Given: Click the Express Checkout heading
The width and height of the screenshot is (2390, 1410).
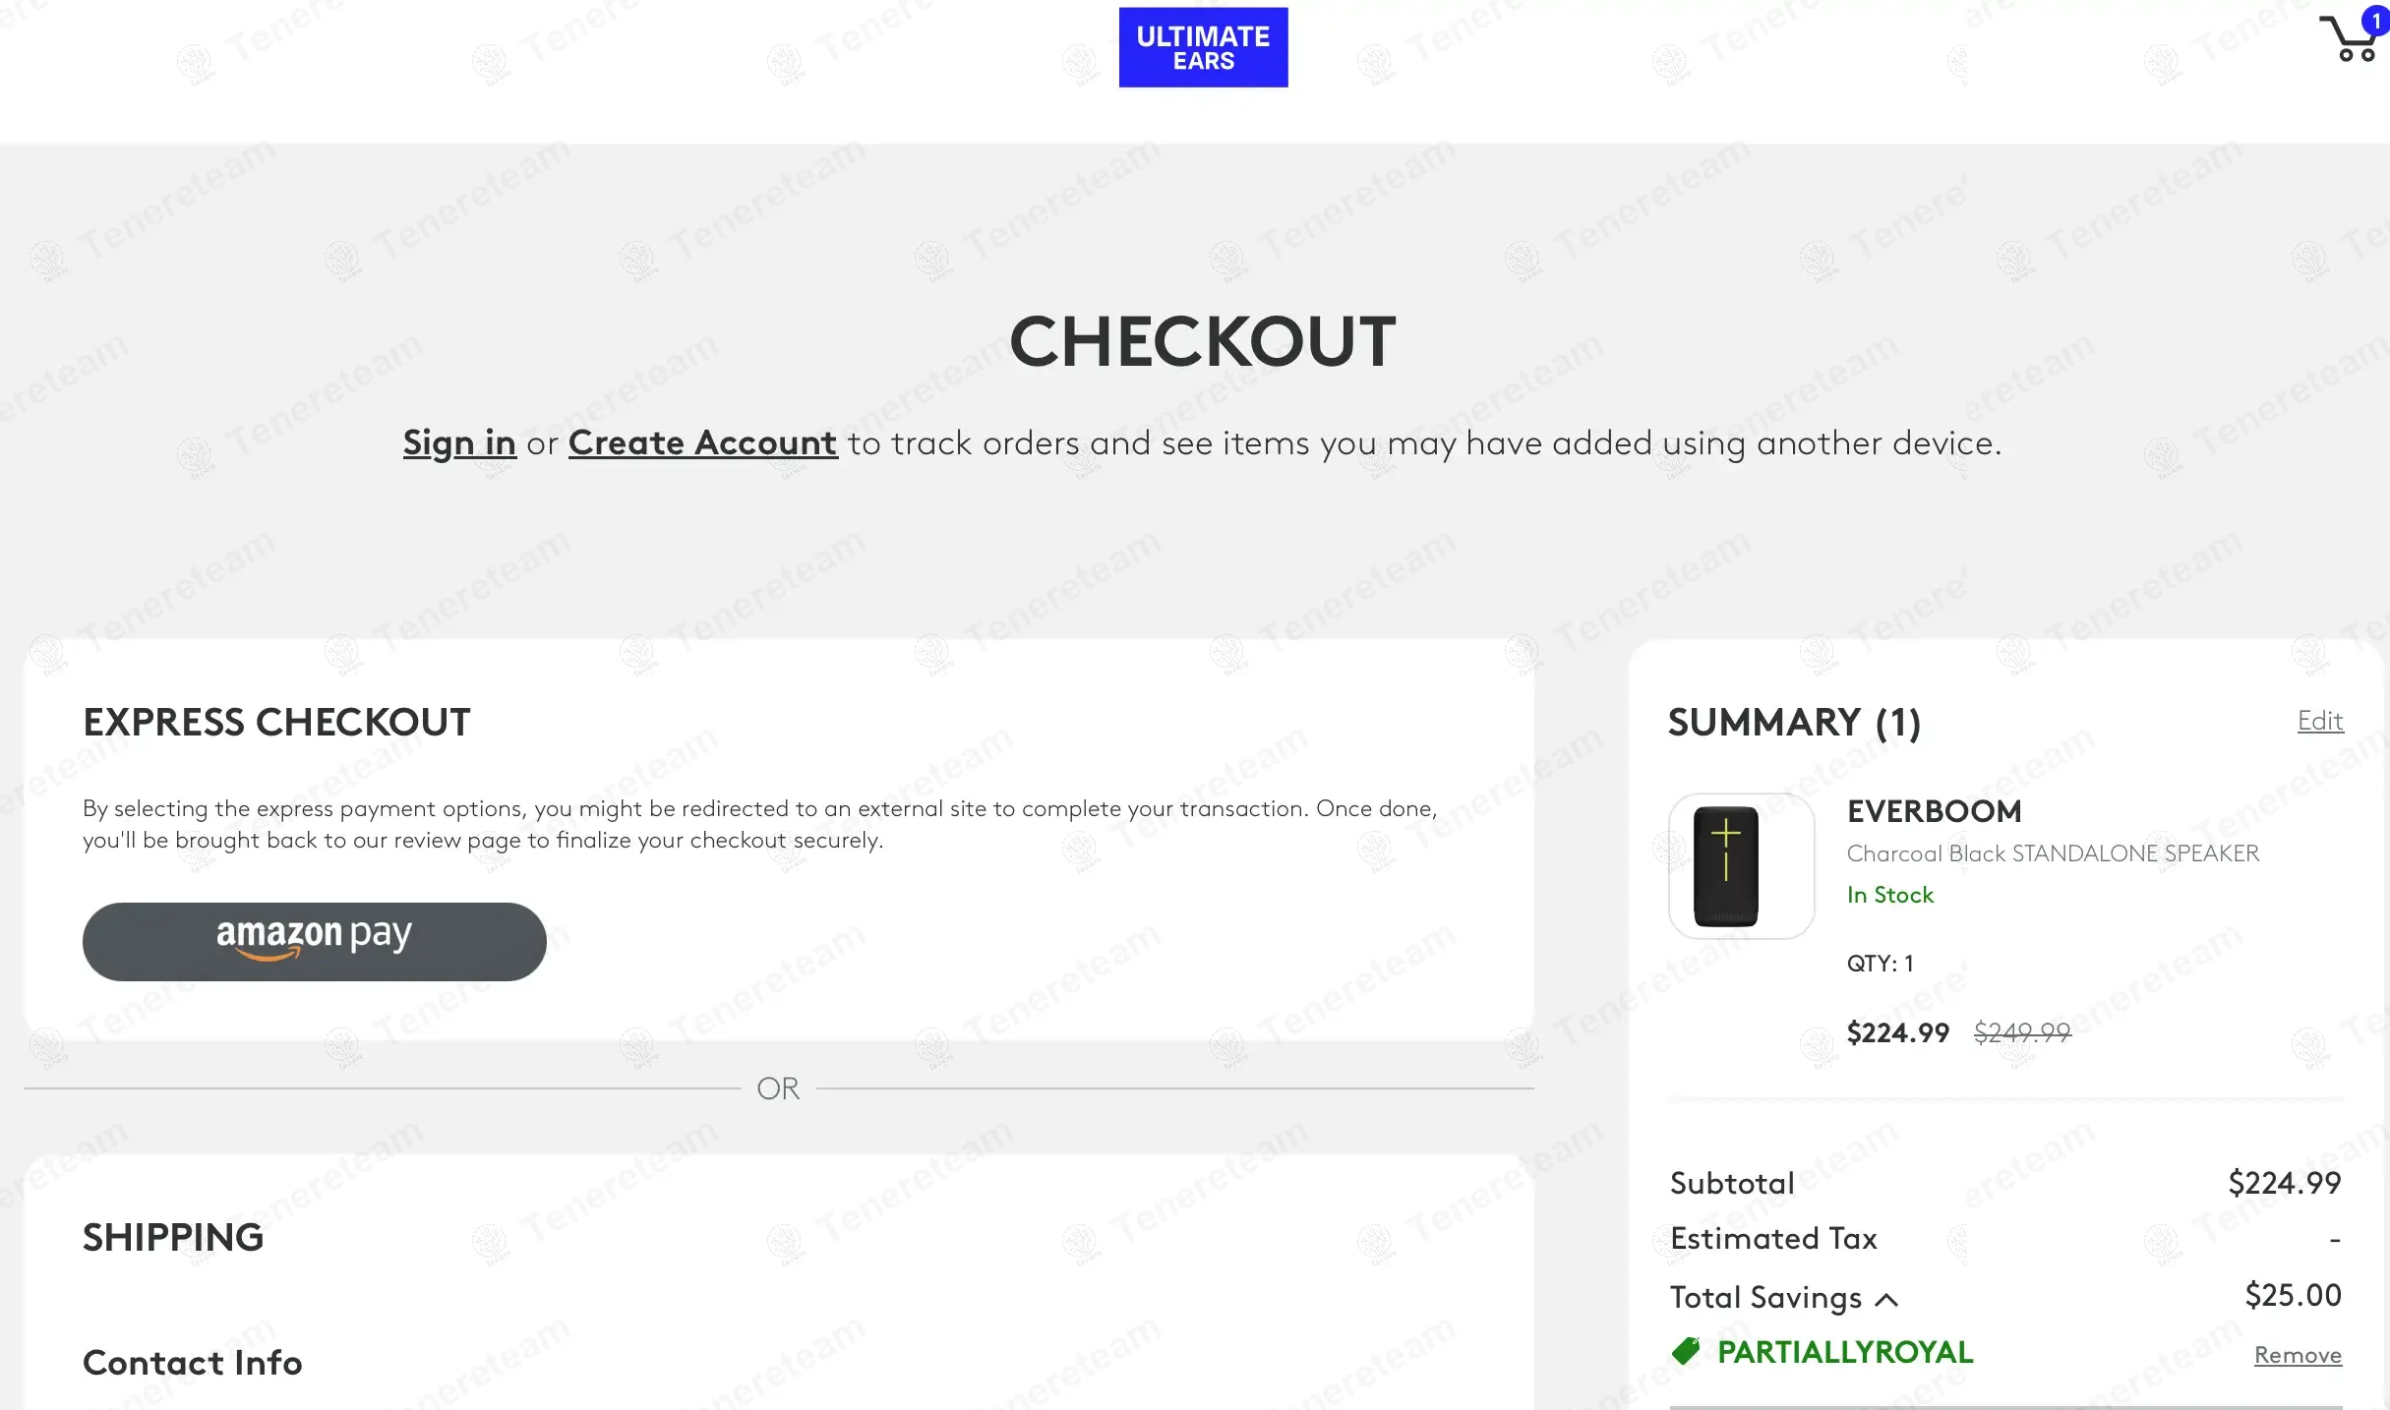Looking at the screenshot, I should (276, 723).
